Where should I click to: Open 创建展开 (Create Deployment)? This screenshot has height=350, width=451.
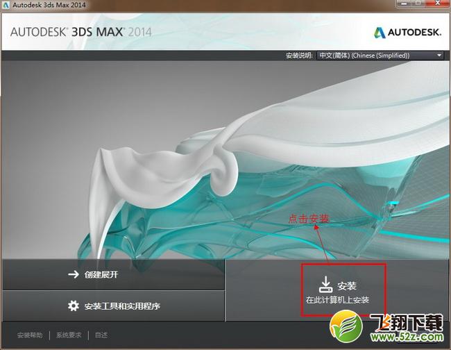113,274
